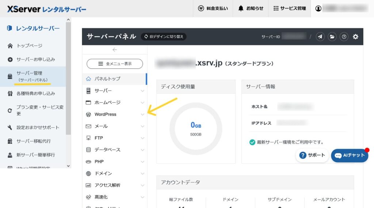Viewport: 374px width, 208px height.
Task: Expand the データベース menu chevron
Action: pyautogui.click(x=142, y=150)
